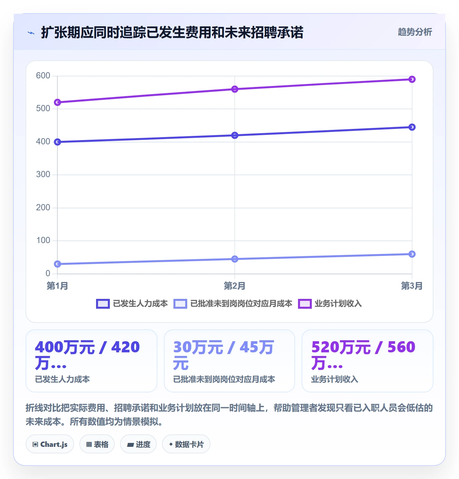Toggle the 已批准未到岗岗位对应月成本 legend swatch
Viewport: 459px width, 479px height.
tap(180, 304)
